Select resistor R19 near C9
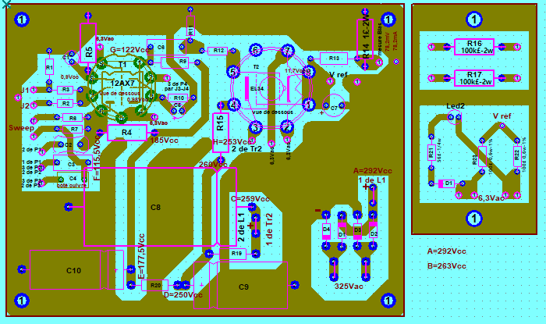Image resolution: width=546 pixels, height=324 pixels. pyautogui.click(x=234, y=255)
